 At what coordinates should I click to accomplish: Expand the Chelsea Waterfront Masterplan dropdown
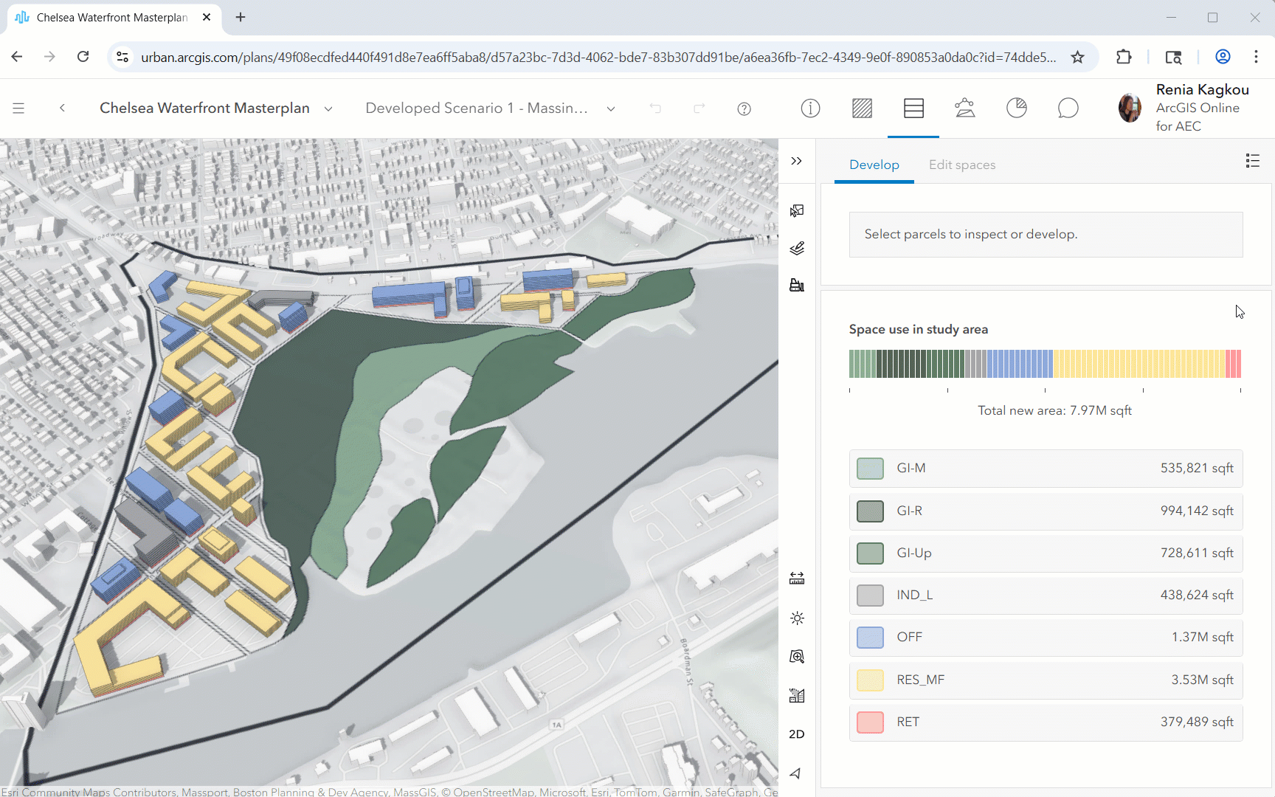328,109
